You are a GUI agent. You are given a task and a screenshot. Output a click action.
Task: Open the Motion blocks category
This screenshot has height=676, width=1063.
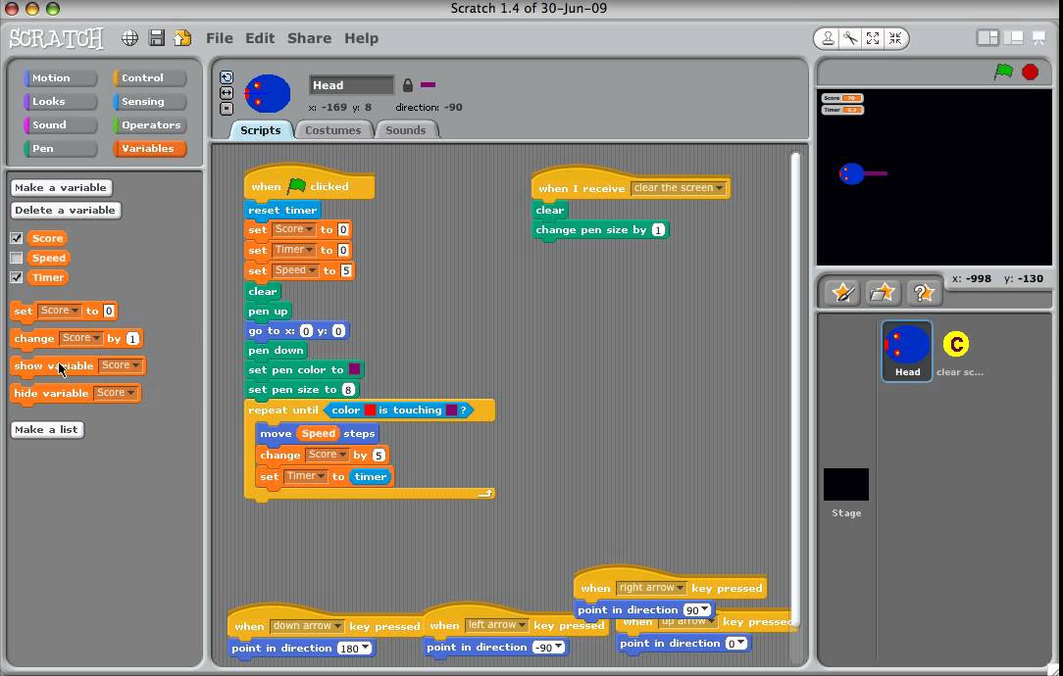click(60, 78)
